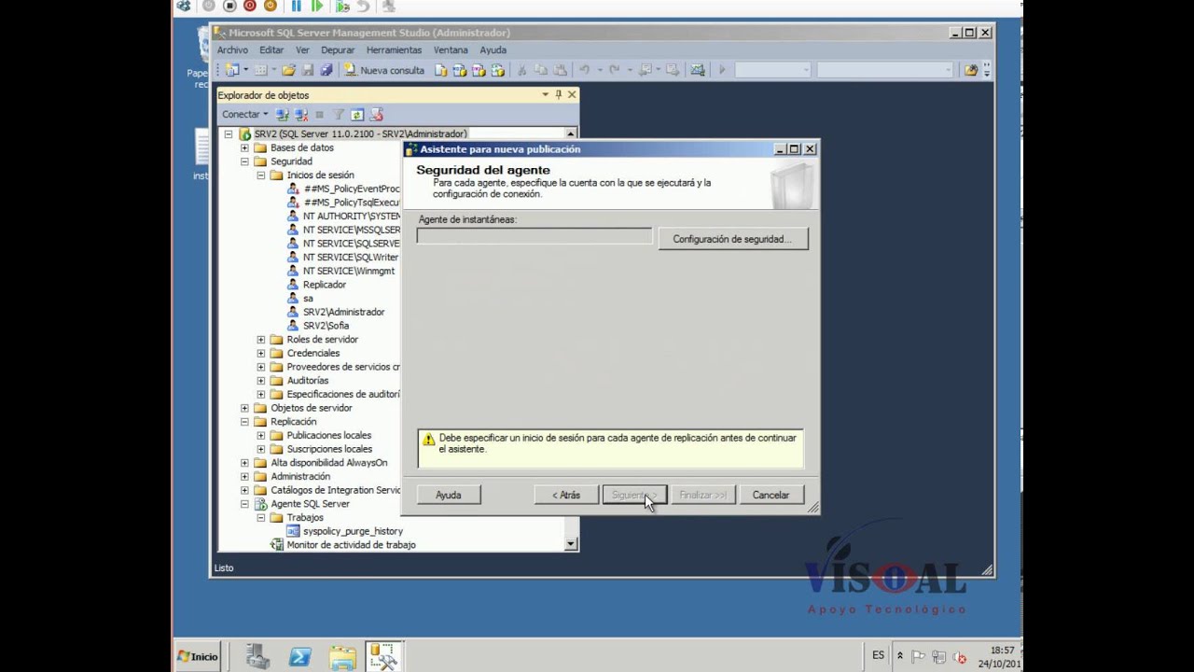Click the Object Explorer scroll up arrow
Image resolution: width=1194 pixels, height=672 pixels.
[571, 133]
